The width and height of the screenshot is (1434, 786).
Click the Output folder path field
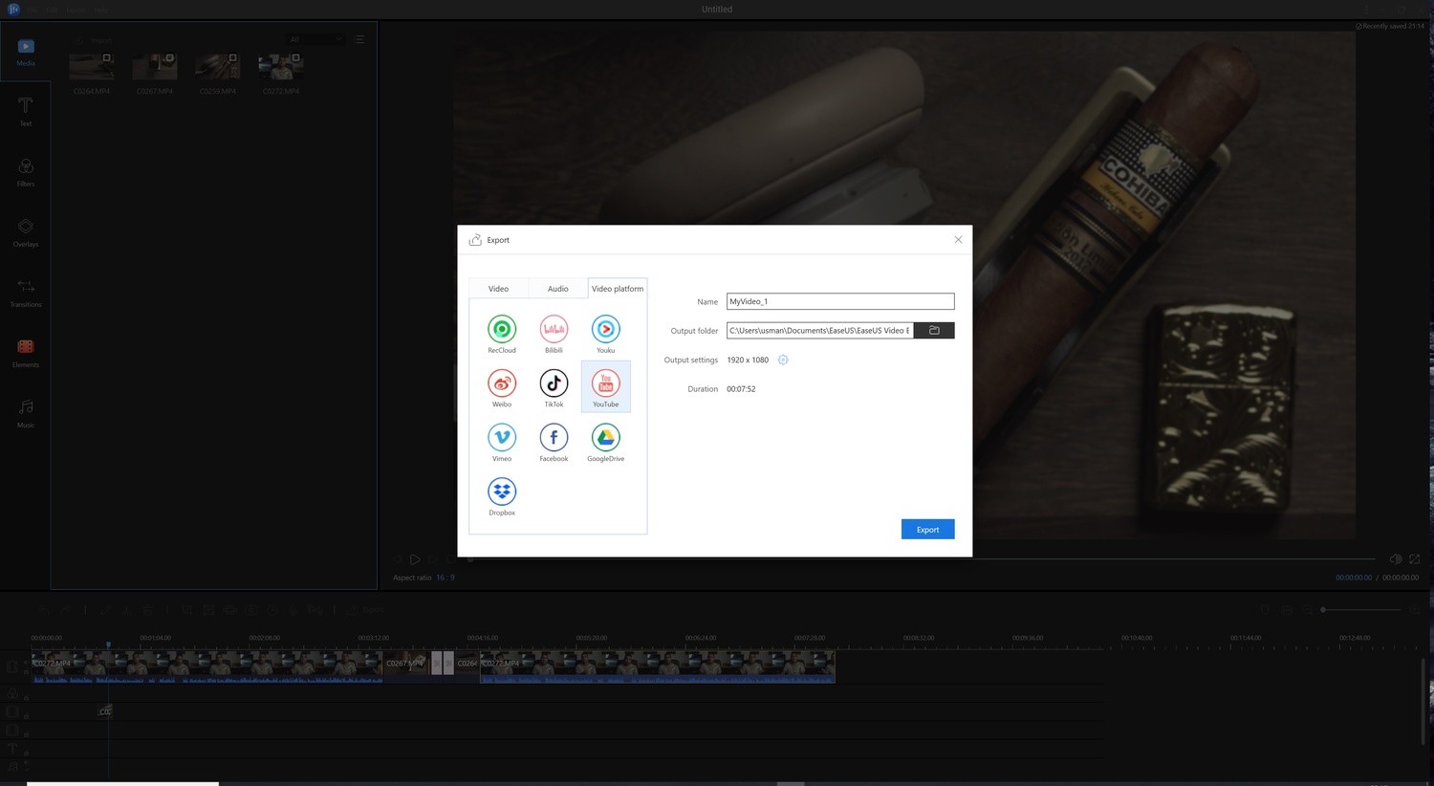[820, 330]
